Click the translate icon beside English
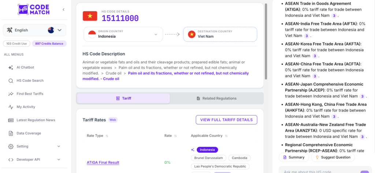 click(10, 30)
